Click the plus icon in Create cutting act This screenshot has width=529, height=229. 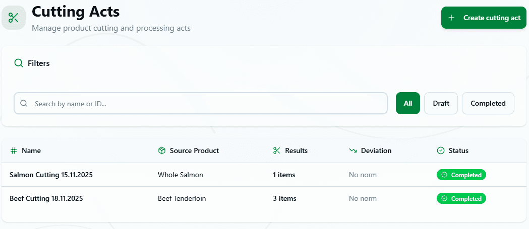tap(451, 18)
